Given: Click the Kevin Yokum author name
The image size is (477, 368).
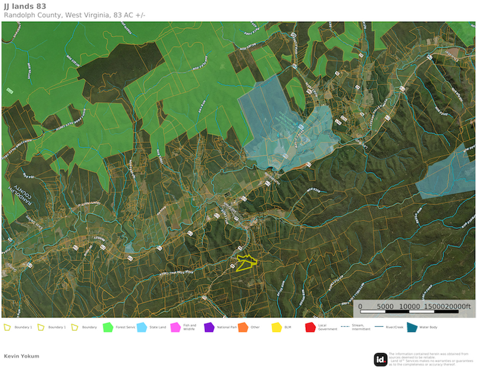Looking at the screenshot, I should tap(21, 356).
